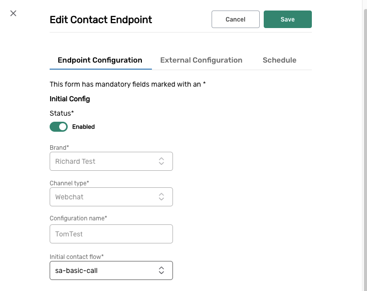Viewport: 367px width, 291px height.
Task: Open the Brand dropdown showing Richard Test
Action: 105,161
